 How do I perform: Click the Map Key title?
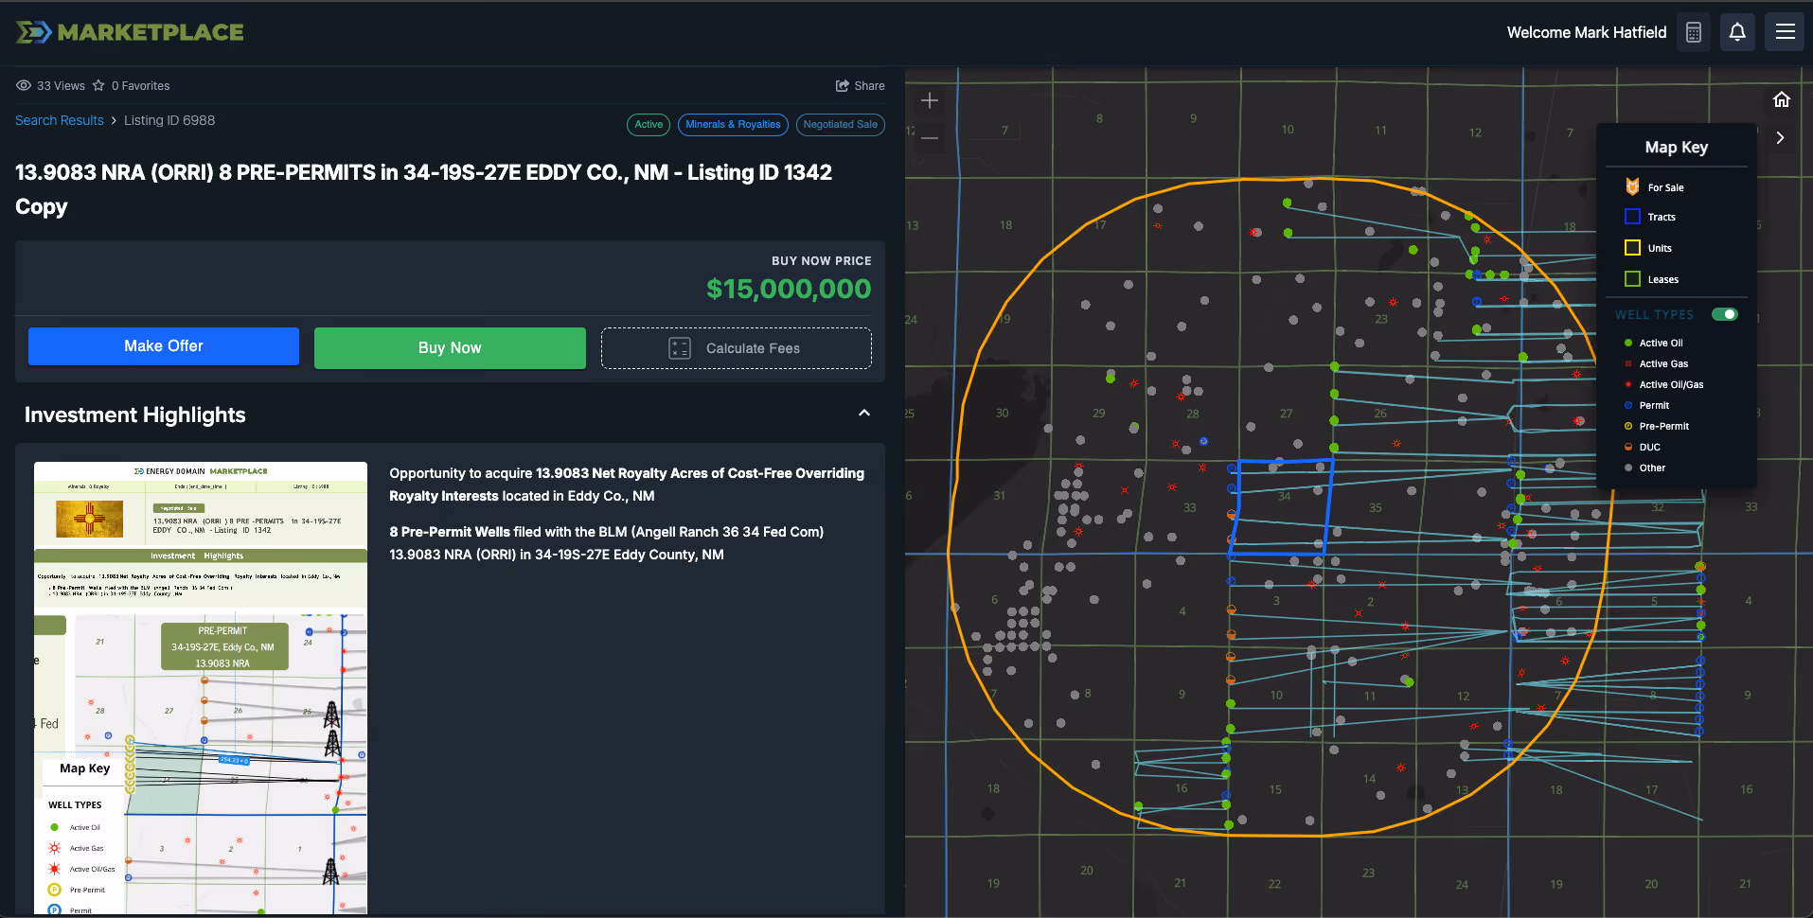(1676, 147)
